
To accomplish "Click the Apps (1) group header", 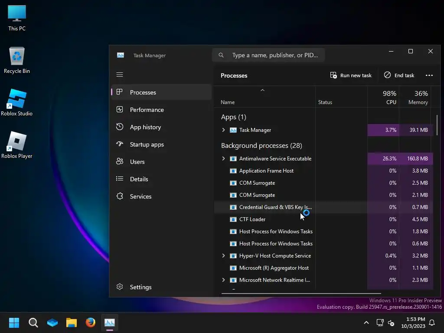I will pos(234,117).
